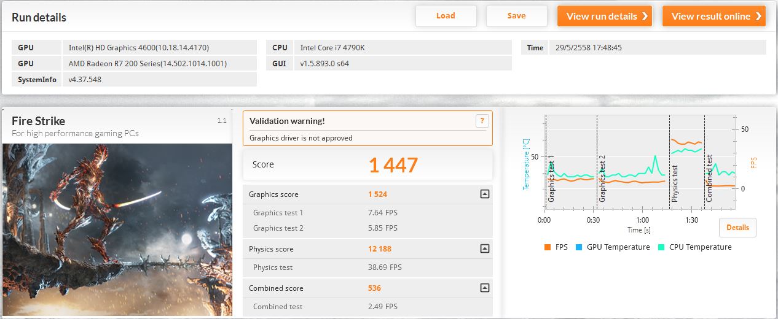Screen dimensions: 778x319
Task: Click the CPU value Intel Core i7 4790K
Action: coord(404,47)
